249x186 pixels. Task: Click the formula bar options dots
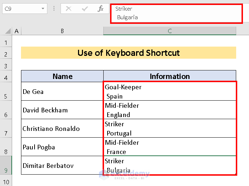coord(54,9)
